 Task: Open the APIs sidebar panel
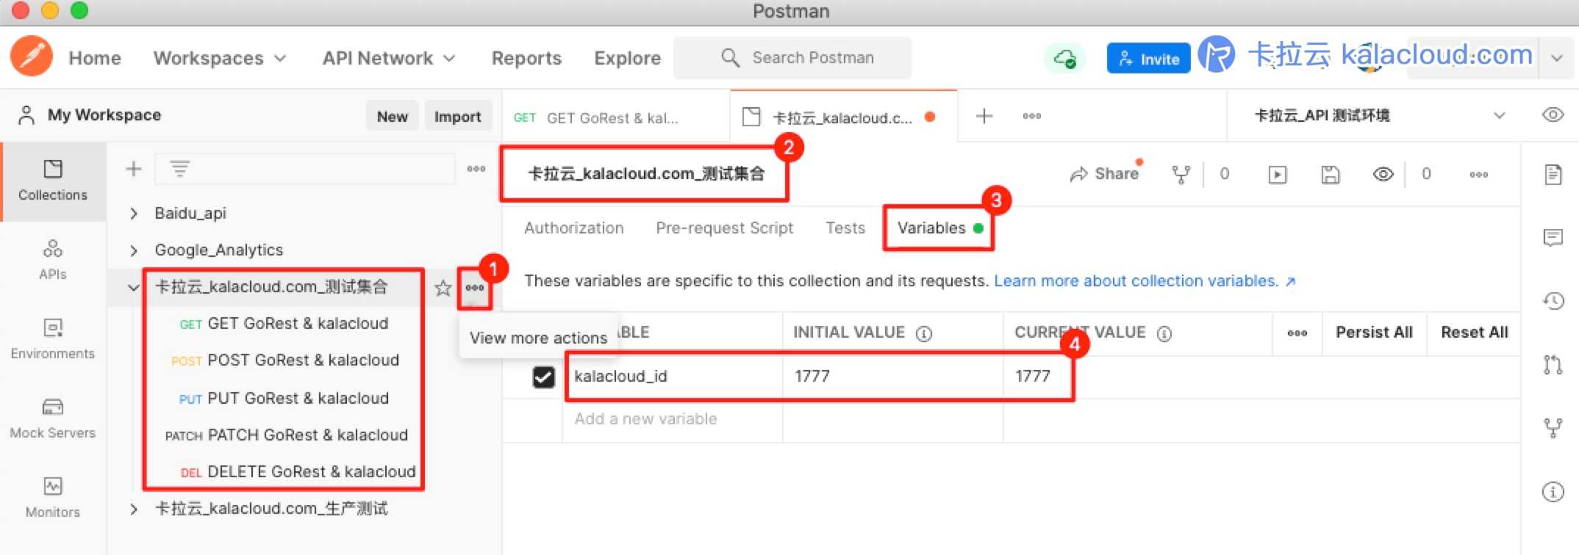tap(53, 260)
